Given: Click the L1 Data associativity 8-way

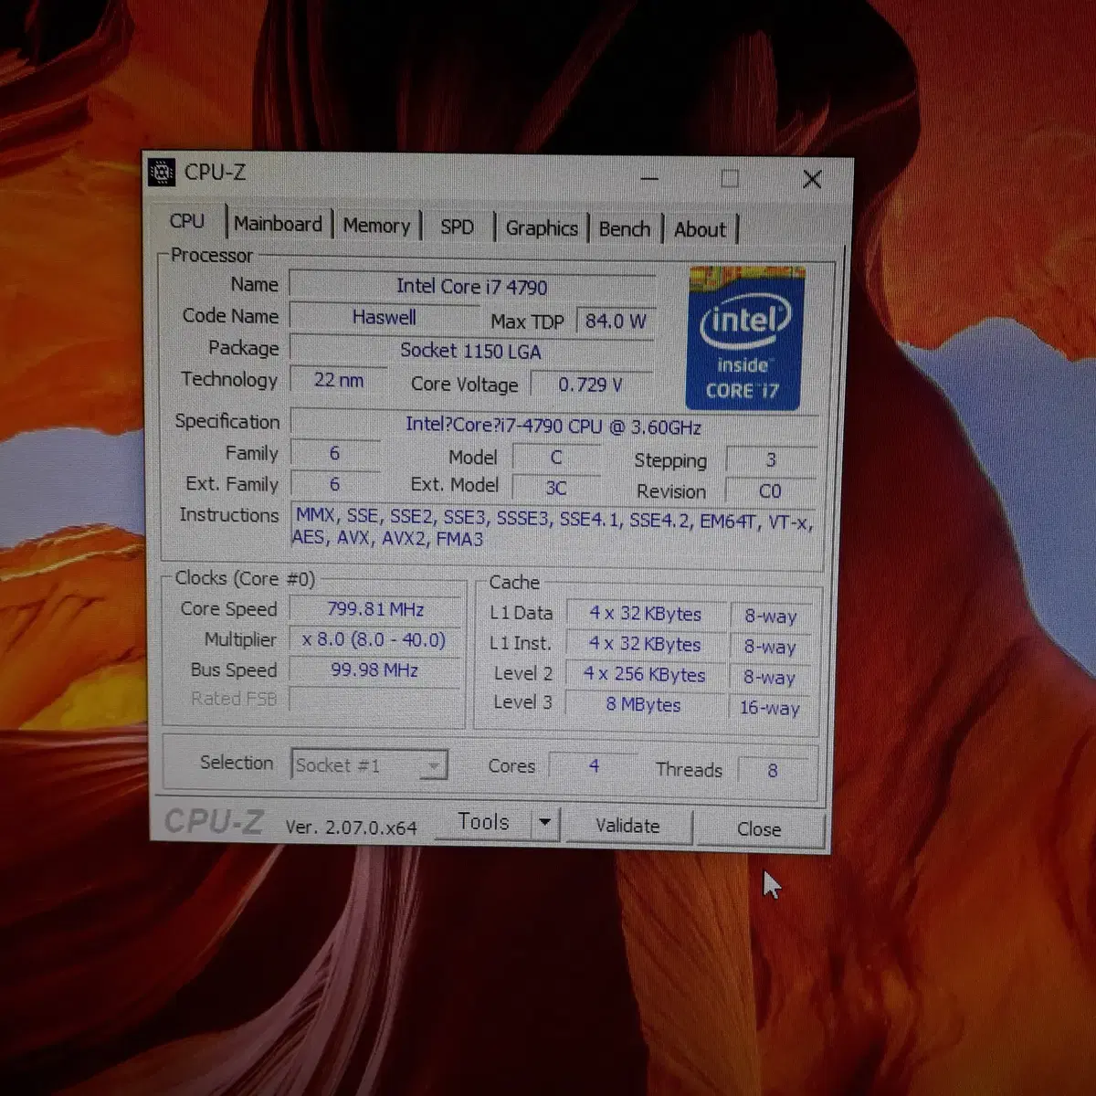Looking at the screenshot, I should [770, 616].
